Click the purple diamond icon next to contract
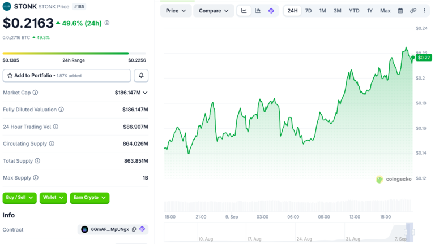Image resolution: width=435 pixels, height=244 pixels. (142, 229)
